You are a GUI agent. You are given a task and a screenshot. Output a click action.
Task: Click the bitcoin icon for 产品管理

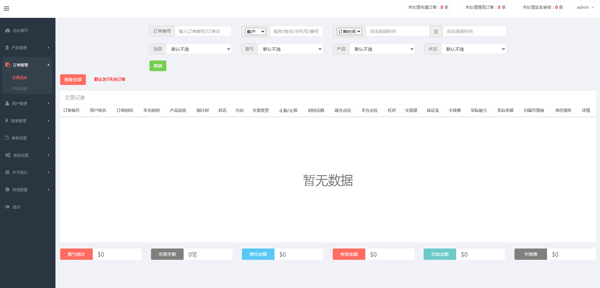[7, 48]
